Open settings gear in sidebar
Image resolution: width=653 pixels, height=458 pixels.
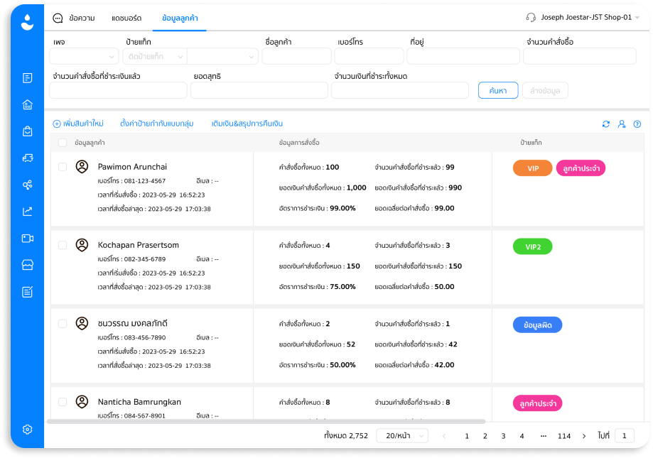pos(28,430)
